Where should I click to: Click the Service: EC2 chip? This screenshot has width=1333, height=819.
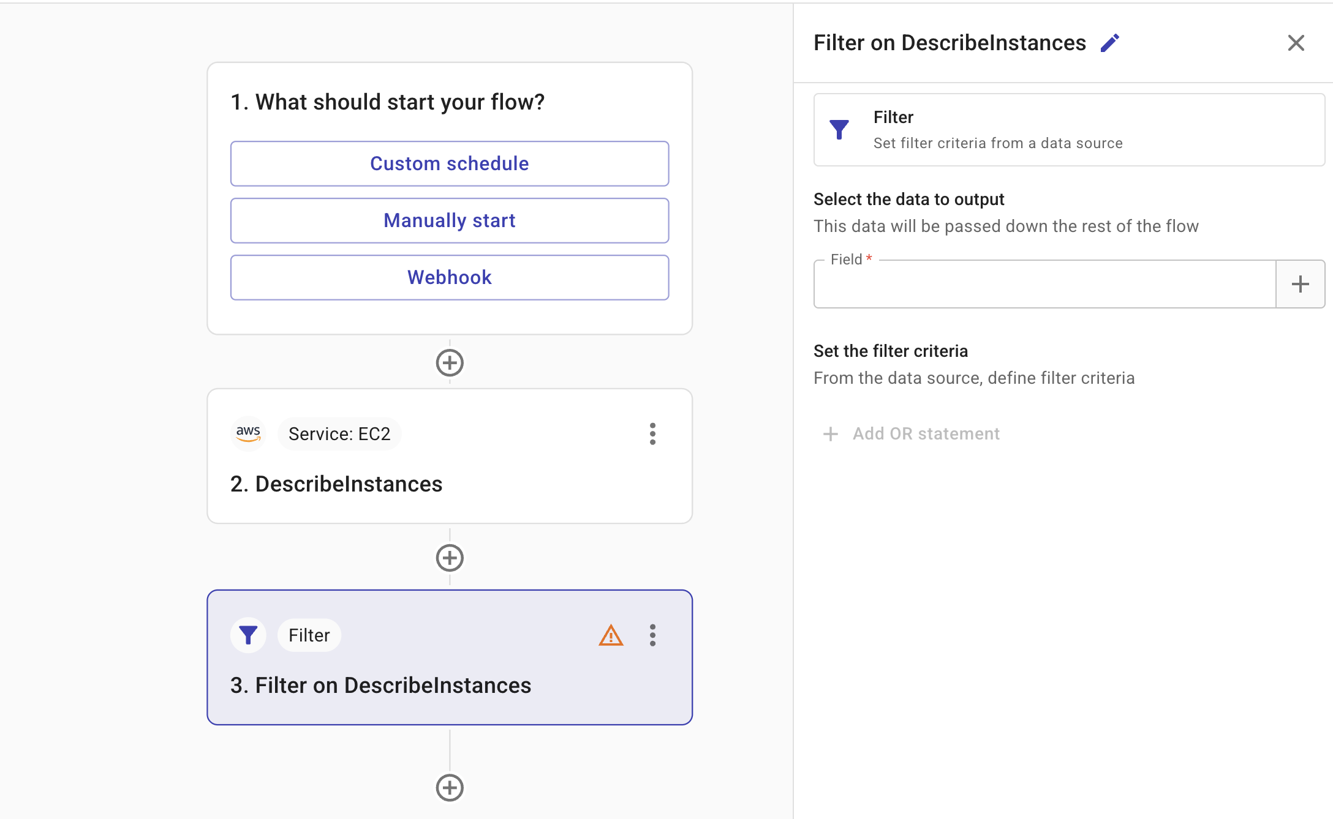coord(339,434)
